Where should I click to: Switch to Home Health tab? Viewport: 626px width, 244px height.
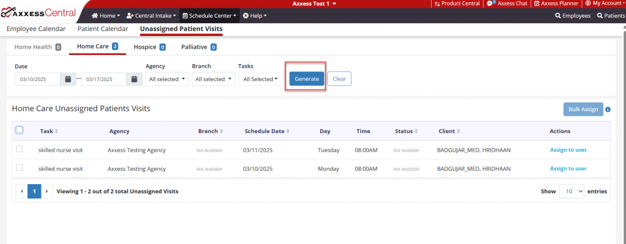point(38,47)
